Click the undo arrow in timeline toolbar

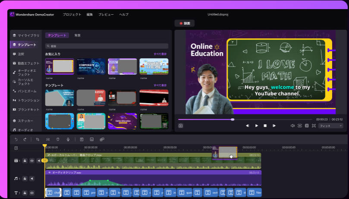(x=16, y=139)
